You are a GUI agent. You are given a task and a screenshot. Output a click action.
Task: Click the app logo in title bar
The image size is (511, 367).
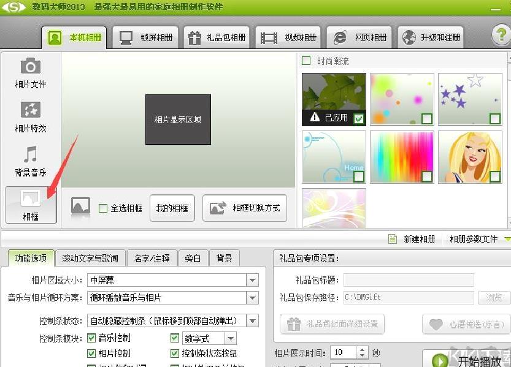point(13,7)
